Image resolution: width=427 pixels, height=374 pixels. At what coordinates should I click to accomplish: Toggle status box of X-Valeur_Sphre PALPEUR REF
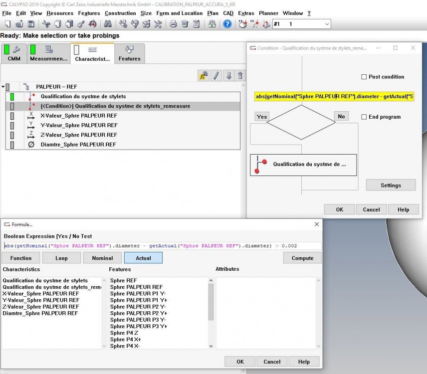tap(12, 116)
